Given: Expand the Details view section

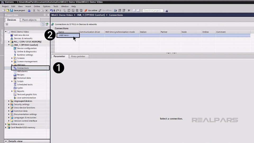Looking at the screenshot, I should pyautogui.click(x=6, y=141).
